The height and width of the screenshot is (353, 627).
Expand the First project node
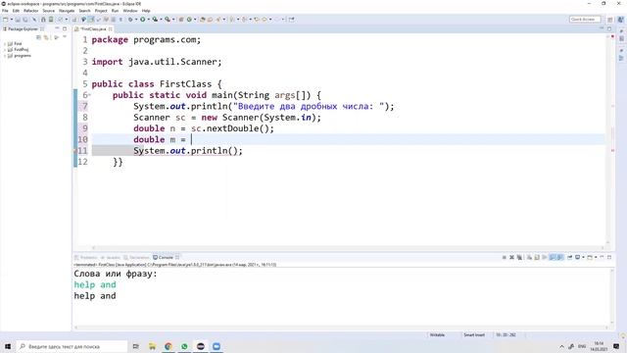pos(4,43)
